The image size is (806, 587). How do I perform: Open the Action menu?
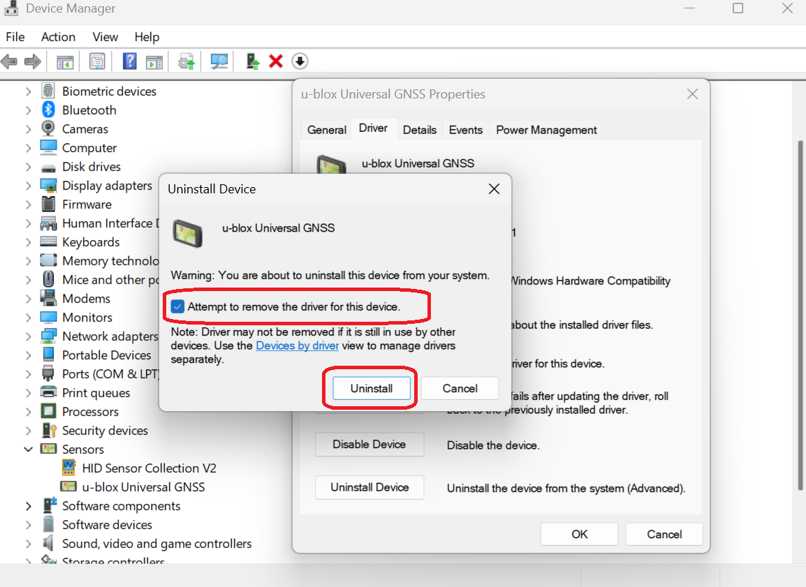coord(58,37)
